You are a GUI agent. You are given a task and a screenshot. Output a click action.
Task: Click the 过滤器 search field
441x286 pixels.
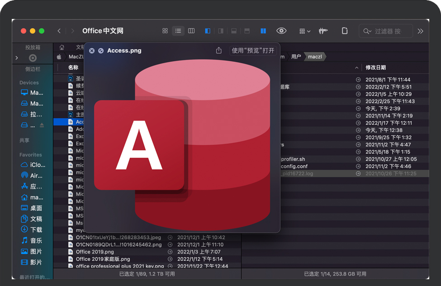[387, 31]
